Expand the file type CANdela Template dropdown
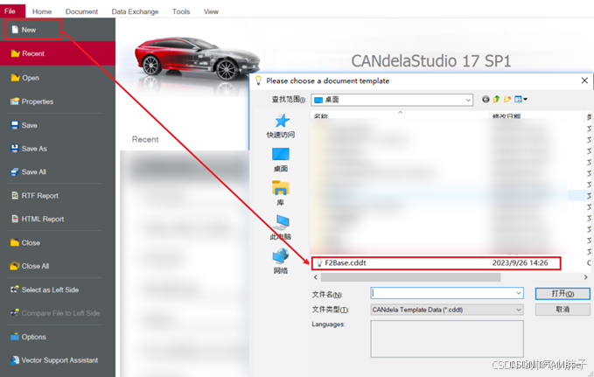This screenshot has width=594, height=377. click(519, 310)
